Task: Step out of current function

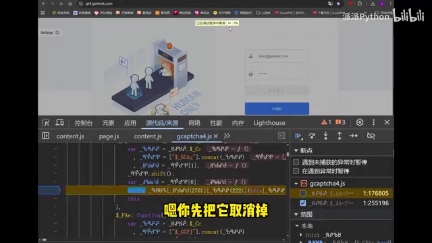Action: (x=340, y=136)
